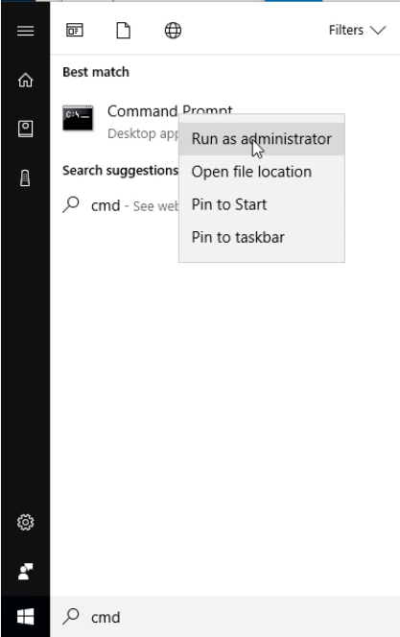This screenshot has height=637, width=400.
Task: Open the Command Prompt best match
Action: (121, 122)
